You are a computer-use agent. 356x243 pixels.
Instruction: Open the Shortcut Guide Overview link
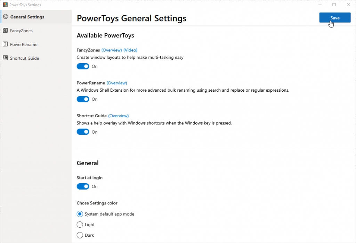(x=119, y=116)
